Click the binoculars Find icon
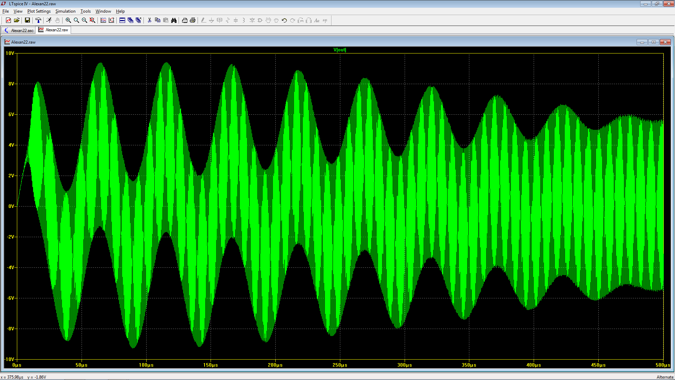This screenshot has width=675, height=380. coord(174,20)
